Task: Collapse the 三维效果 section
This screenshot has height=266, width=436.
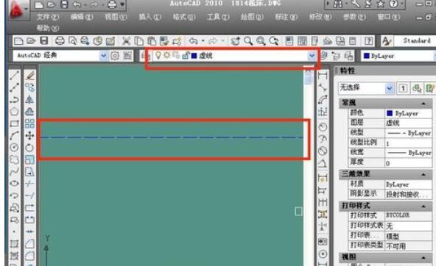Action: click(423, 174)
